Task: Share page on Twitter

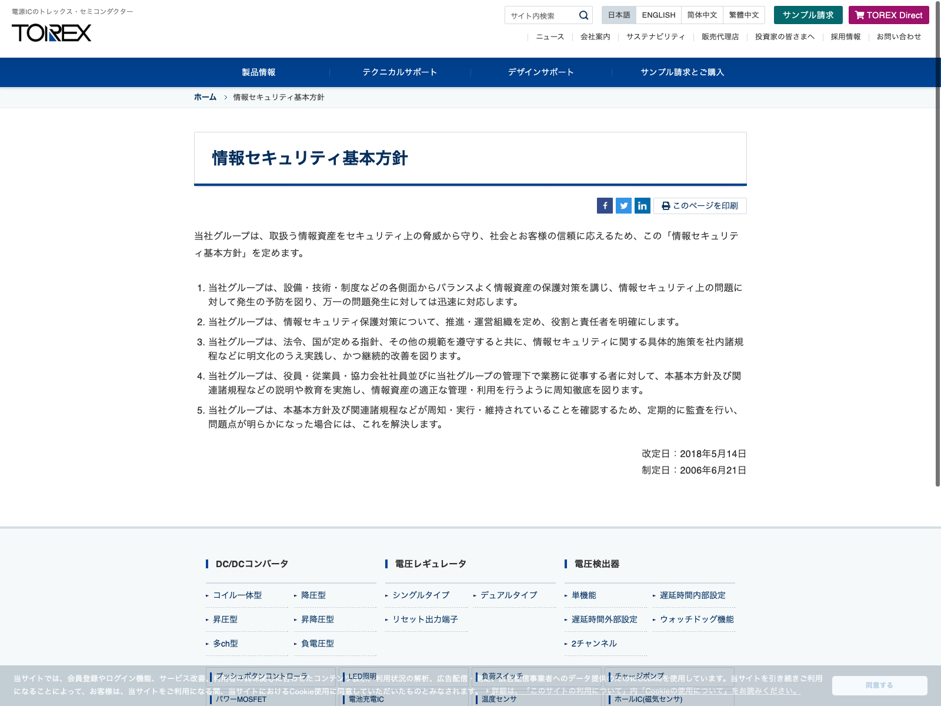Action: [x=623, y=206]
